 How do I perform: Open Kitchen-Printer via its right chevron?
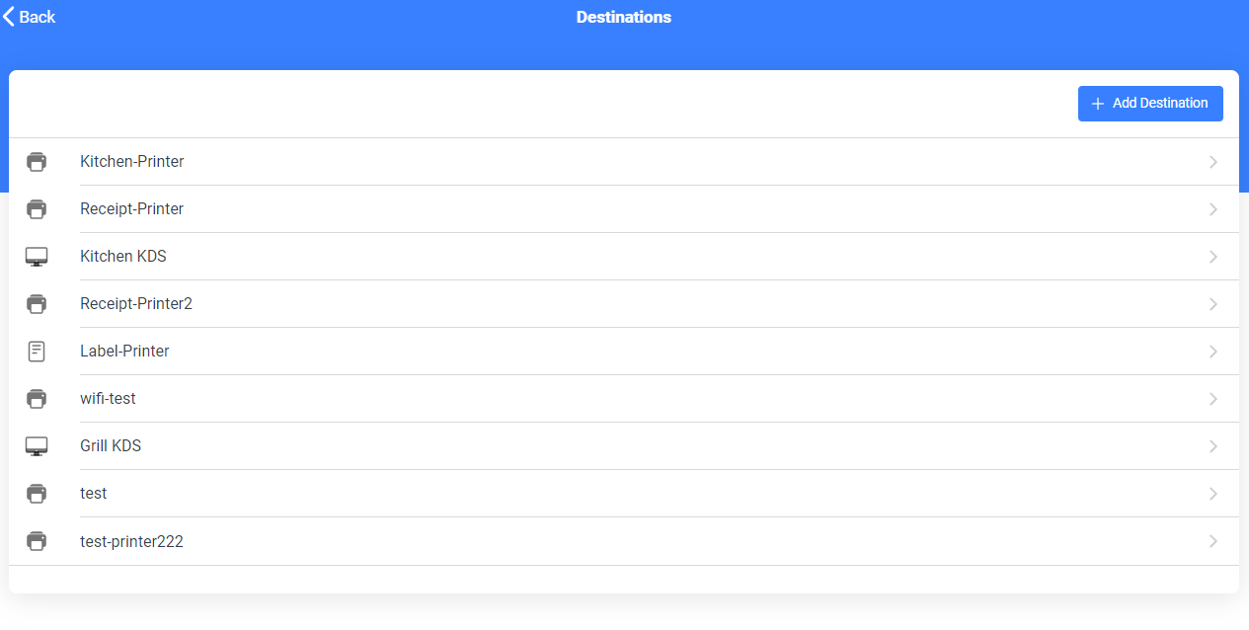coord(1213,162)
